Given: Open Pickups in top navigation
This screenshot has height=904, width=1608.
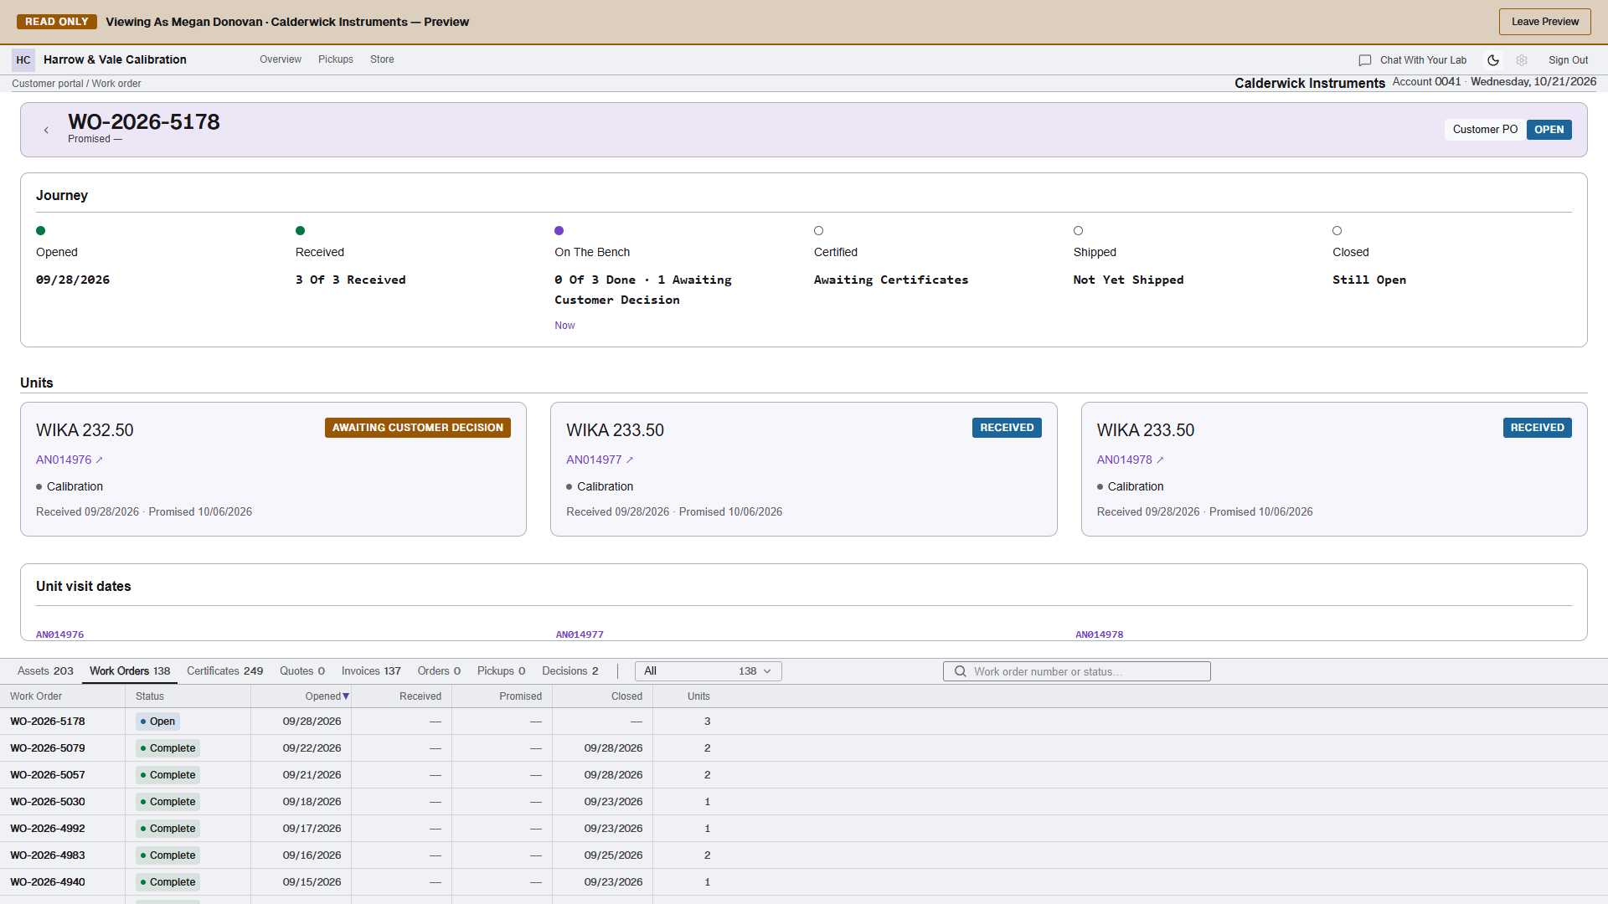Looking at the screenshot, I should click(336, 59).
